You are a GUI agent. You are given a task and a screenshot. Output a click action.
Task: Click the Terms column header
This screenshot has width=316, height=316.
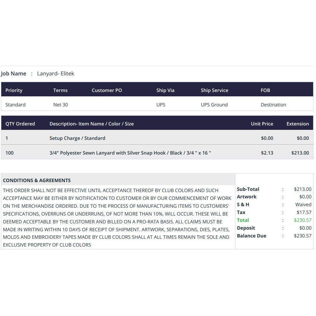(60, 90)
